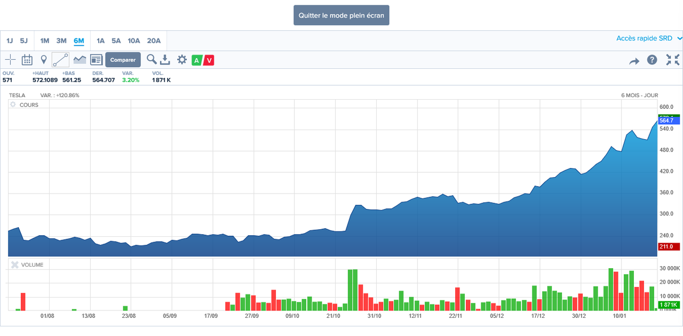Choose the 10A period
683x336 pixels.
tap(134, 41)
